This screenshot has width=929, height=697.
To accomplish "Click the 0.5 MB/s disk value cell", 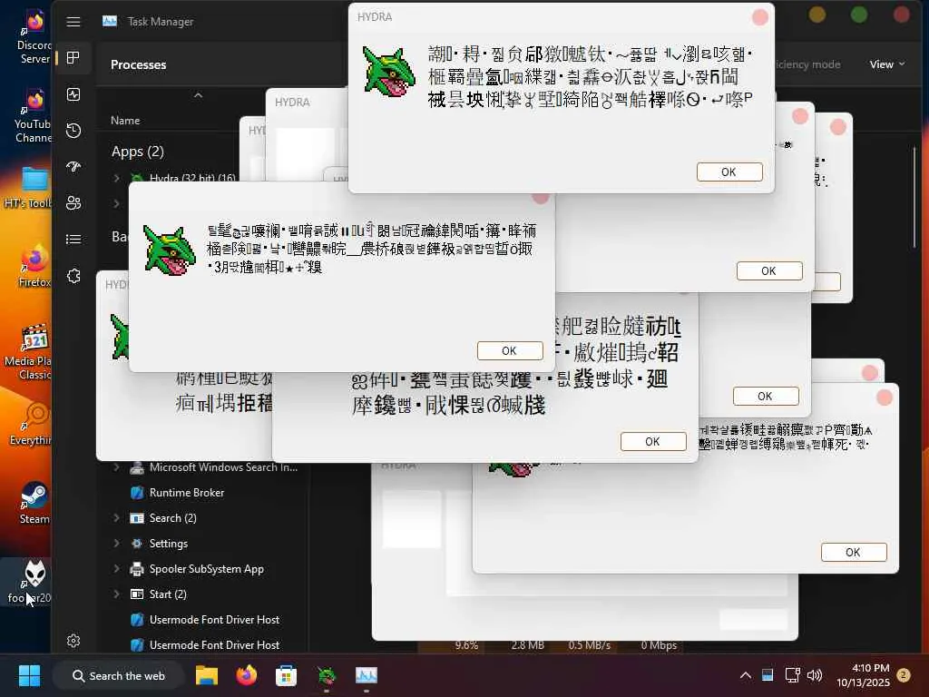I will click(x=589, y=645).
